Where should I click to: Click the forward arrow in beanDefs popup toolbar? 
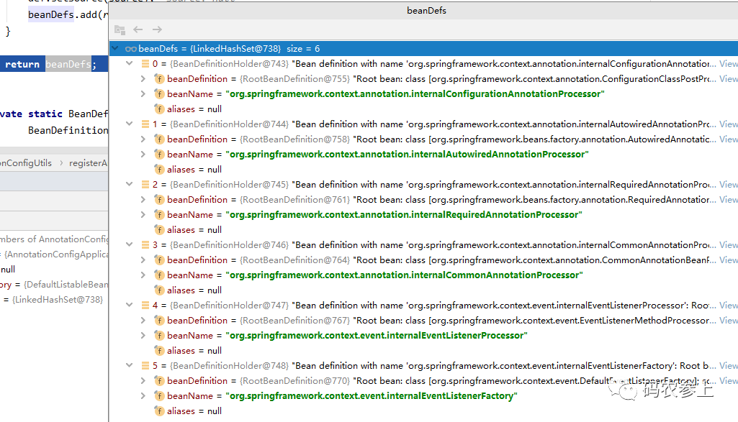point(157,29)
